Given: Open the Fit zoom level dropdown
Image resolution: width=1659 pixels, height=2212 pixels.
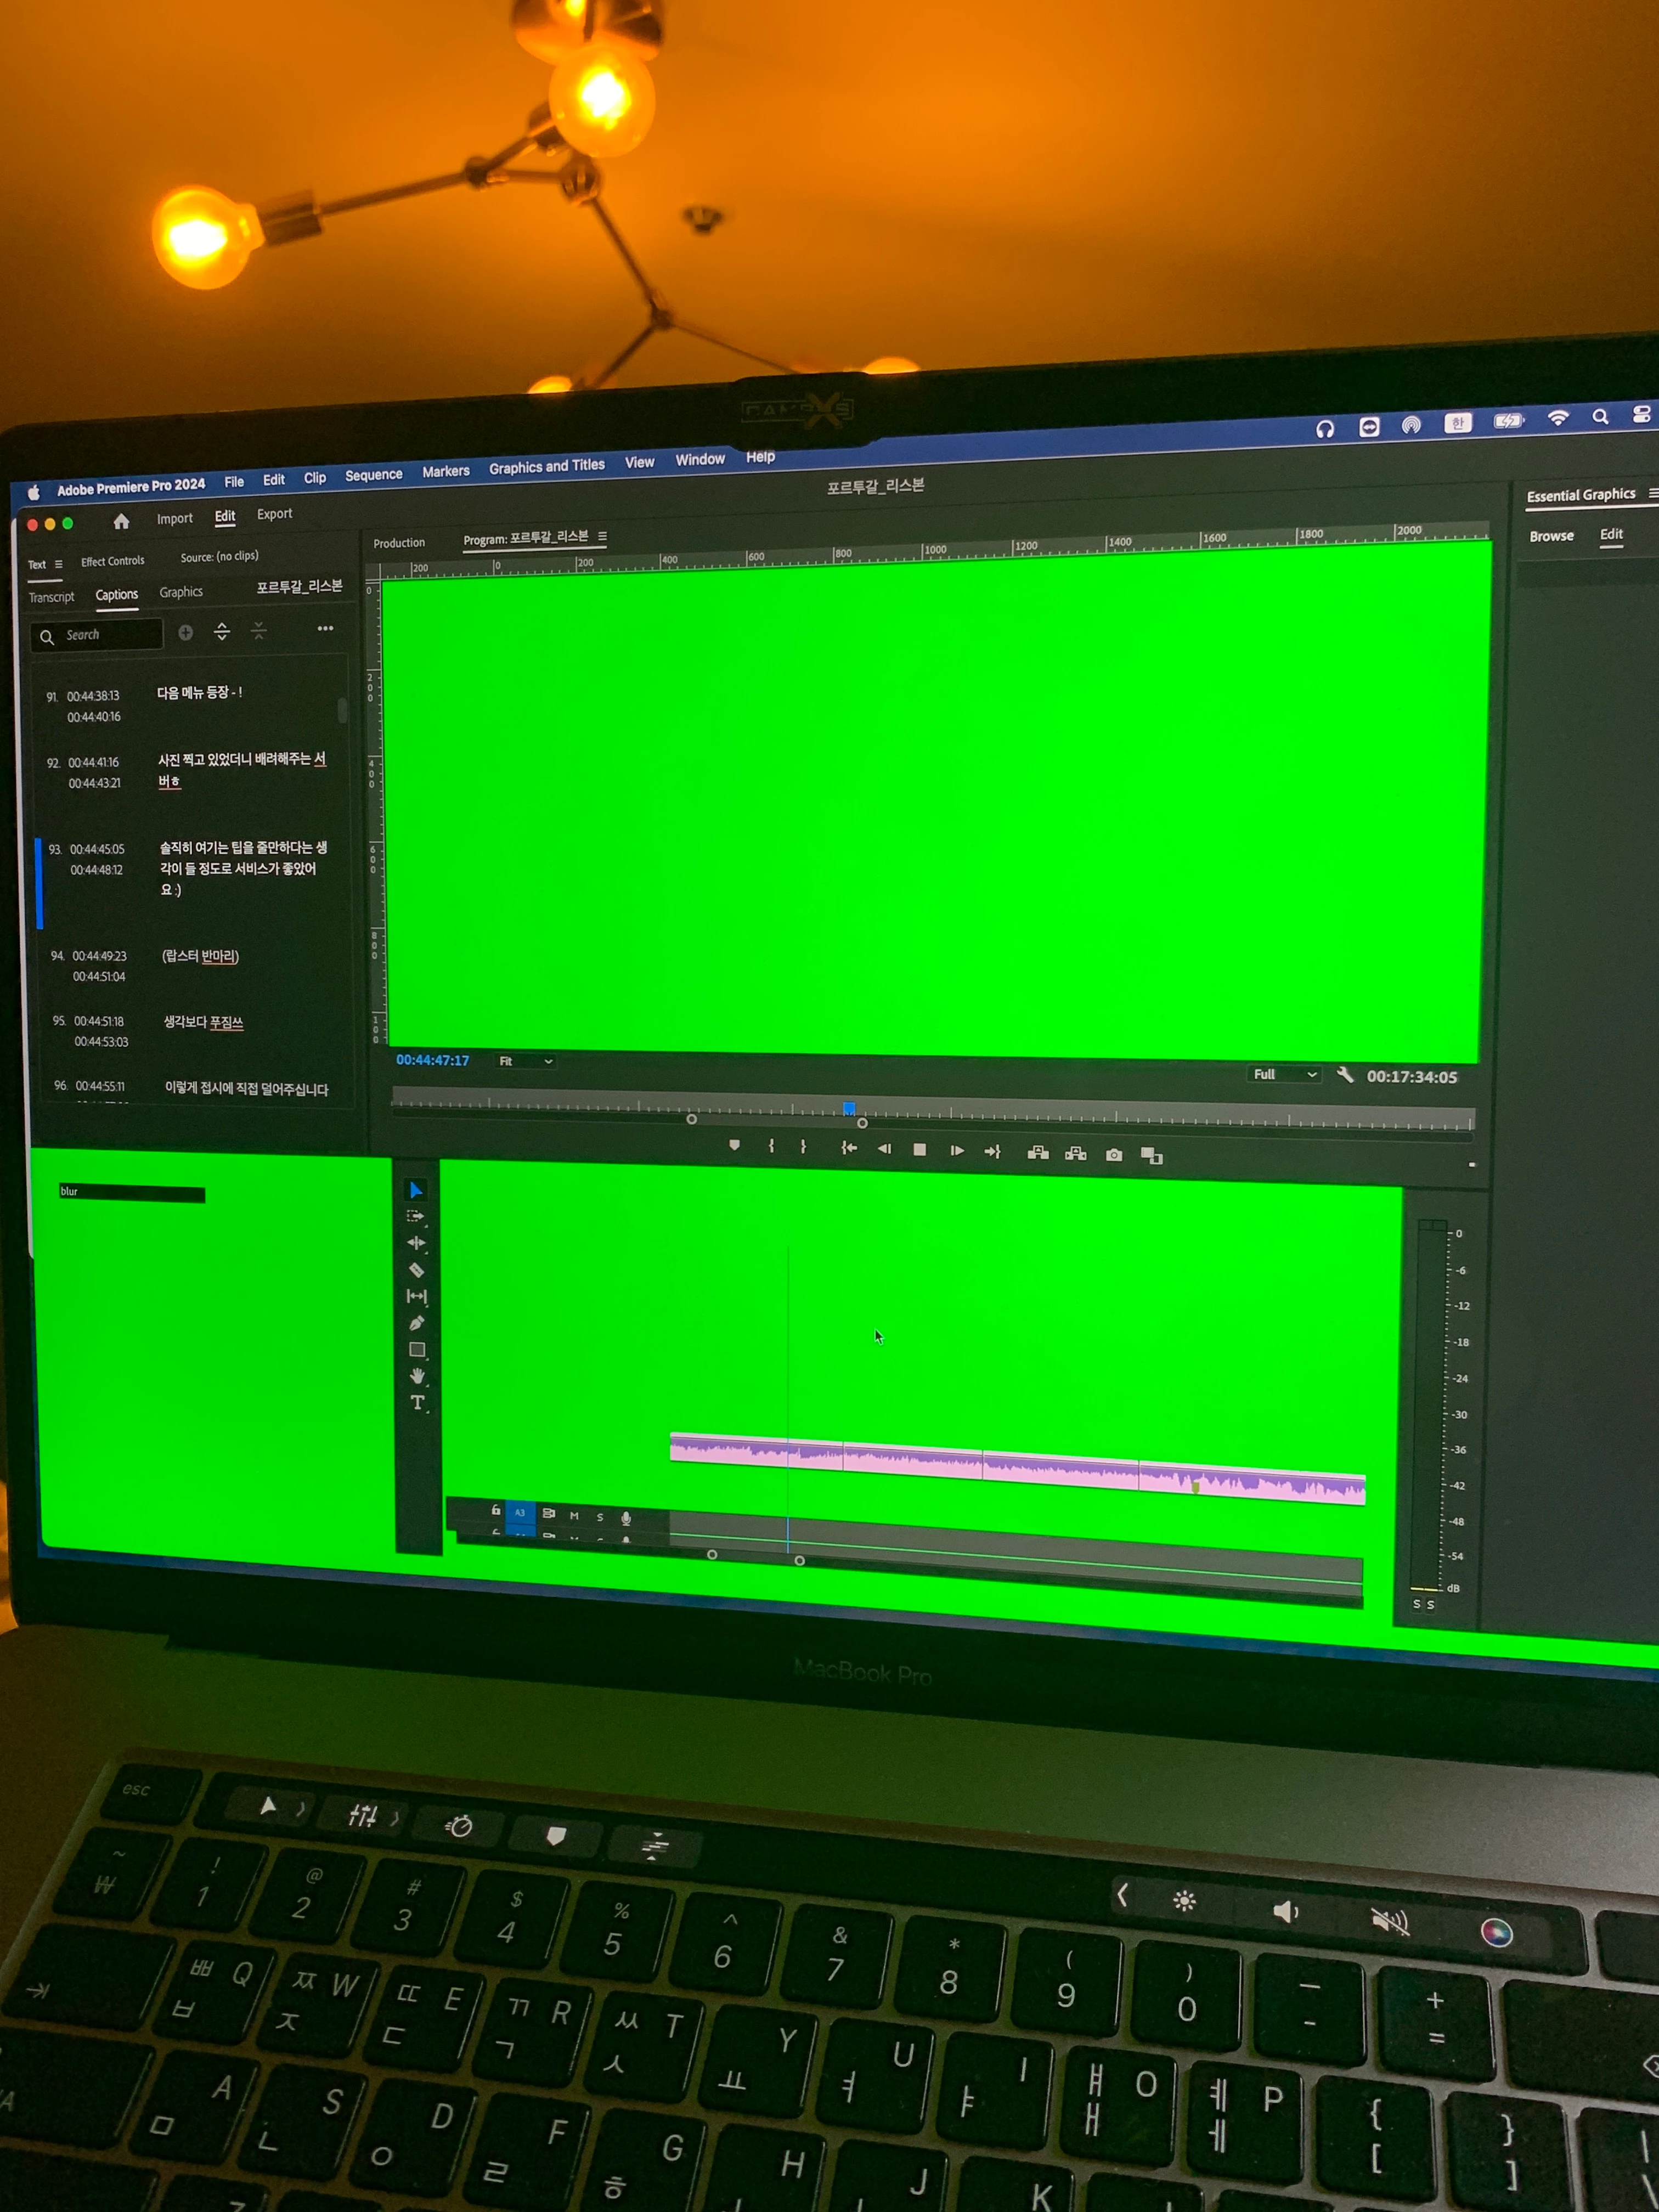Looking at the screenshot, I should [526, 1061].
